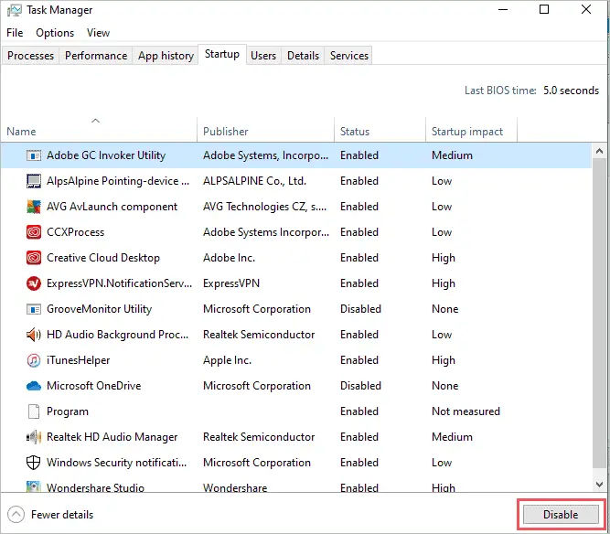Switch to the Services tab

pyautogui.click(x=349, y=56)
